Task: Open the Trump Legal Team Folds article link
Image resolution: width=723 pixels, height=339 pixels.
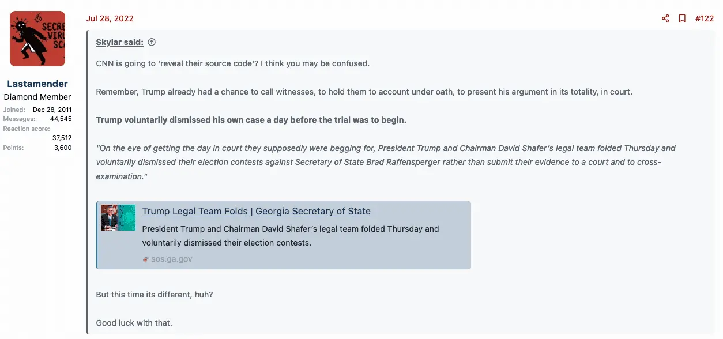Action: click(256, 211)
